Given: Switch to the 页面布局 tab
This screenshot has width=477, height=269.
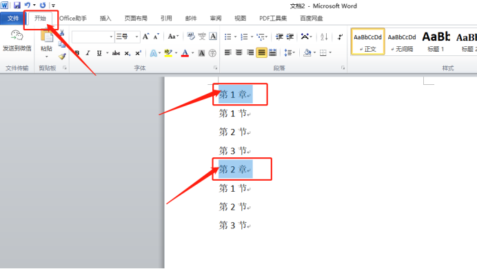Looking at the screenshot, I should tap(136, 18).
